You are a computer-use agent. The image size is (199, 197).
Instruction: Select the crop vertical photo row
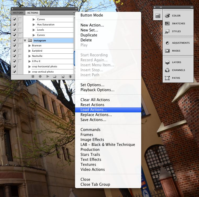[48, 72]
